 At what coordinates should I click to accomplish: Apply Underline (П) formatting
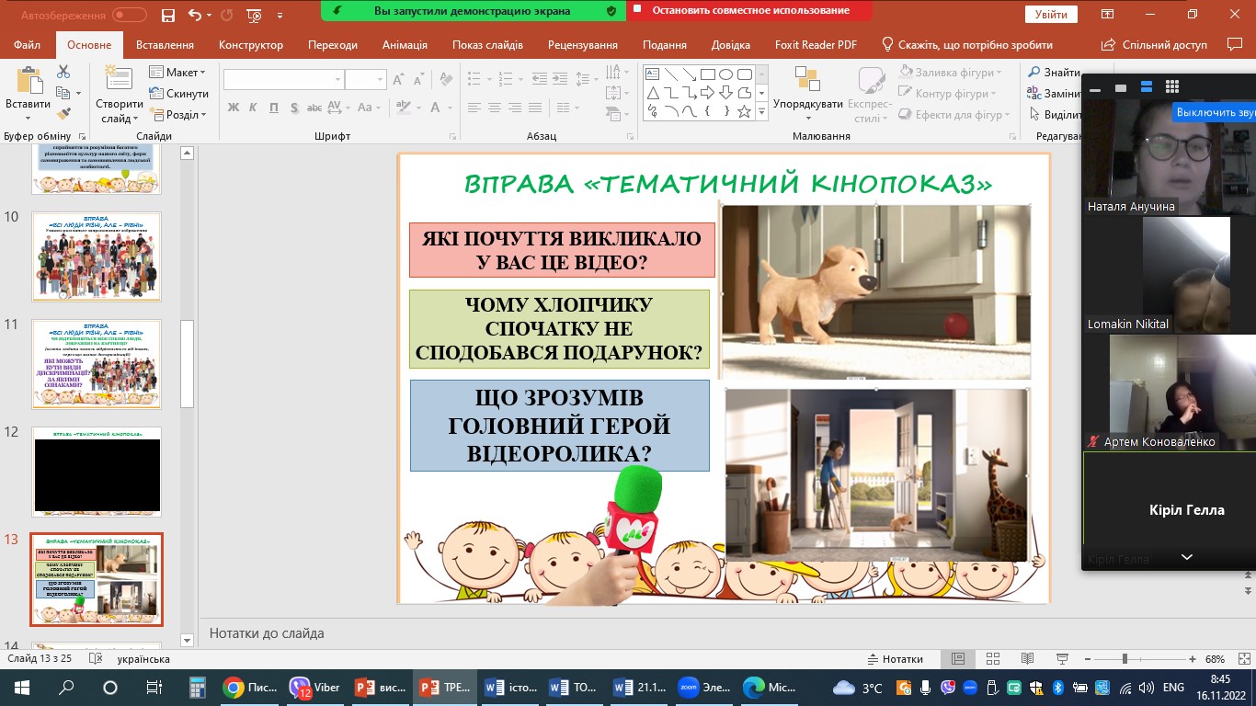pyautogui.click(x=275, y=108)
